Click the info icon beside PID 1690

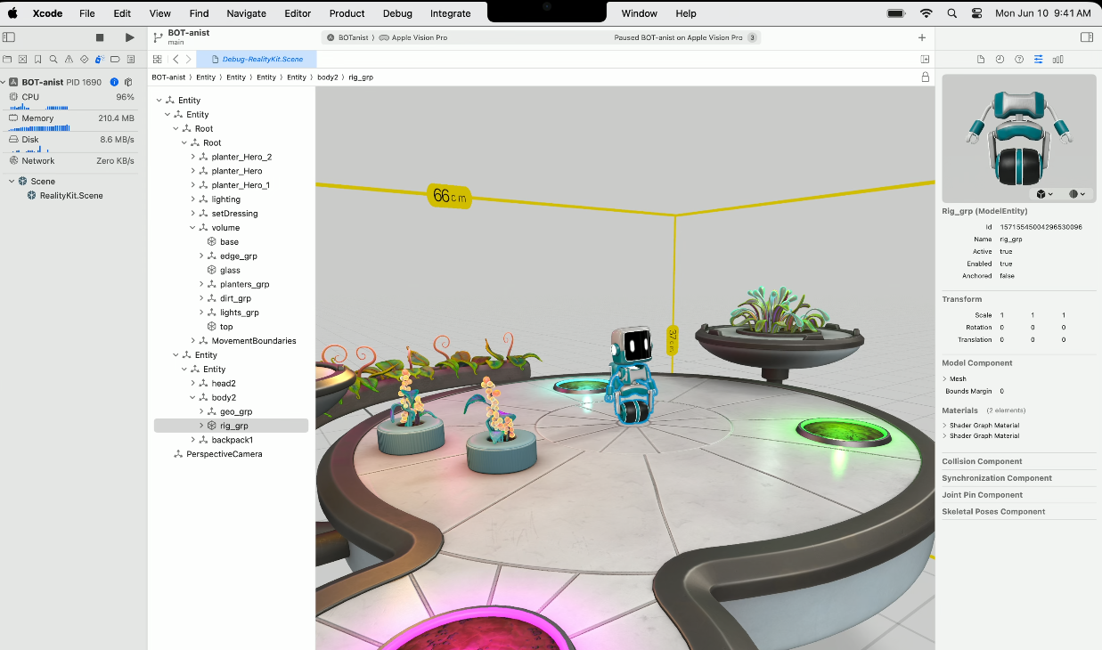114,82
